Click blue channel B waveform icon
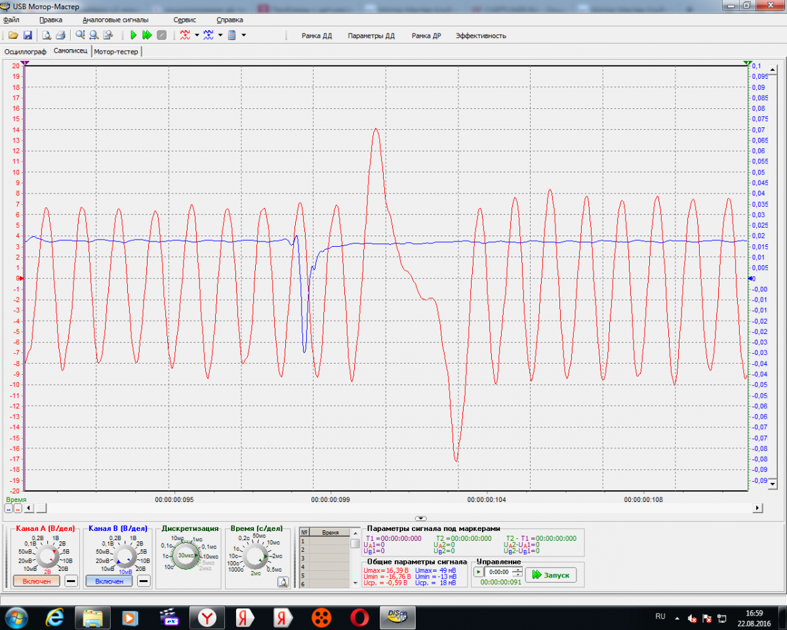The height and width of the screenshot is (630, 787). pos(209,35)
